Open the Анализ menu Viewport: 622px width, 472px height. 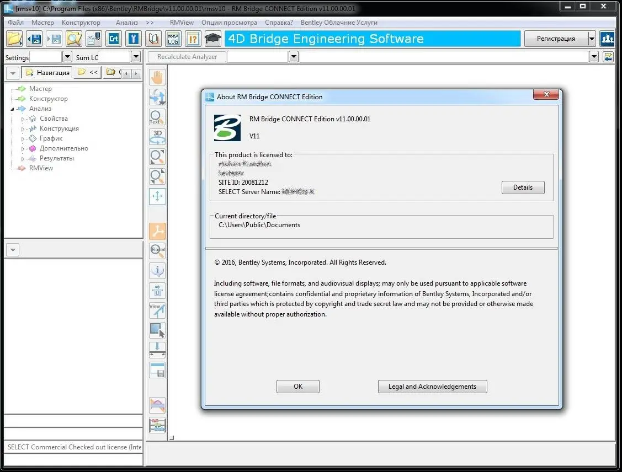tap(127, 23)
